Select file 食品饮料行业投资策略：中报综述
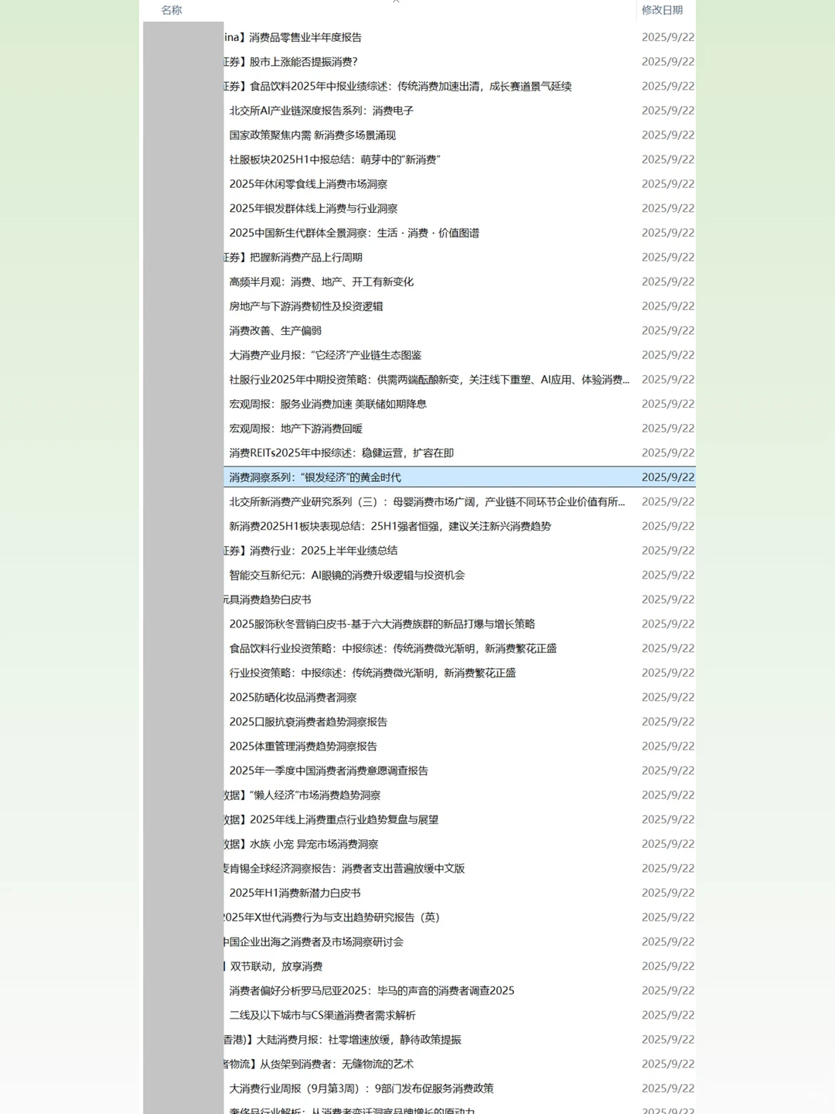 click(393, 649)
